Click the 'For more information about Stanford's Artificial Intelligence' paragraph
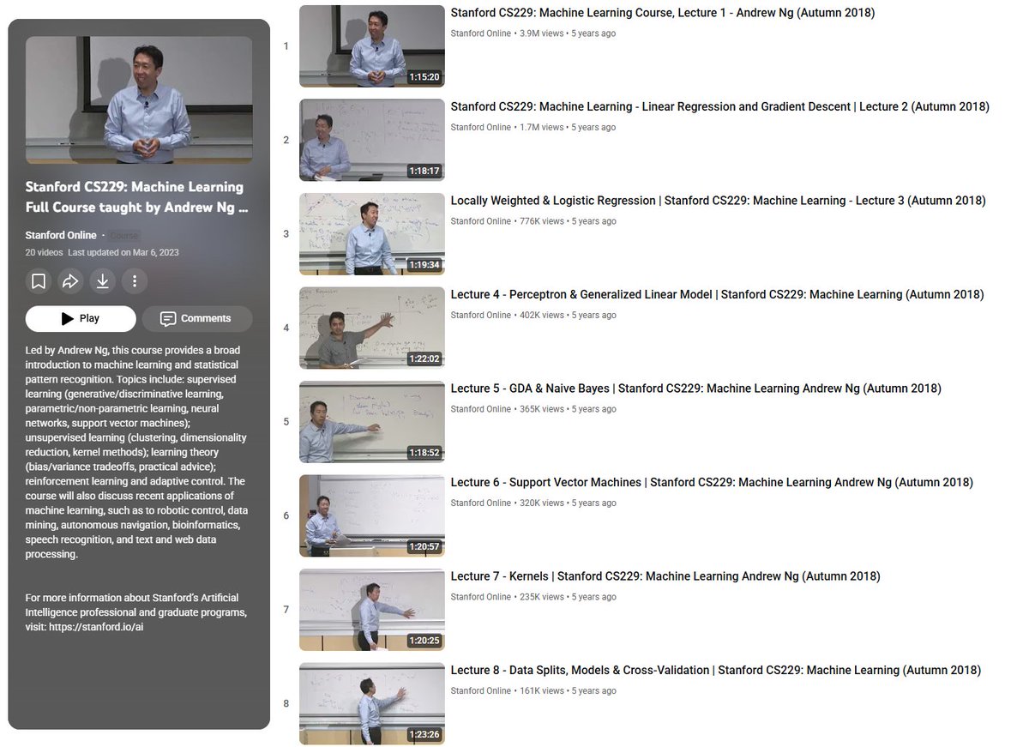The image size is (1029, 747). (x=136, y=612)
